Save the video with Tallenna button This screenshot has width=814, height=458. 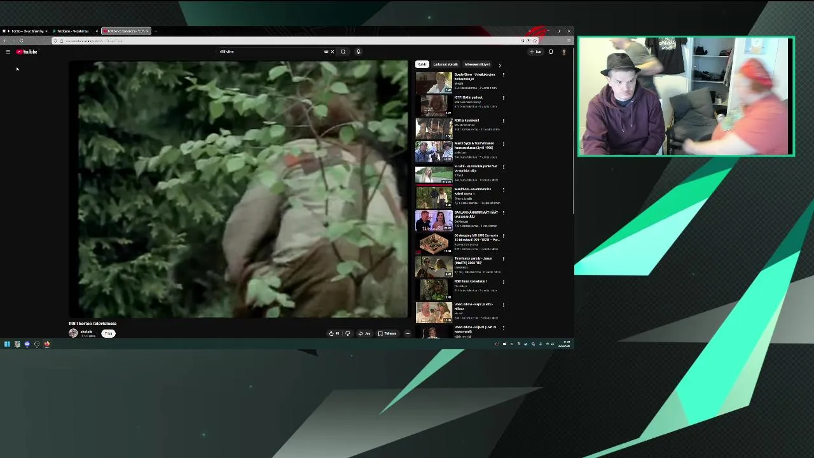coord(387,333)
